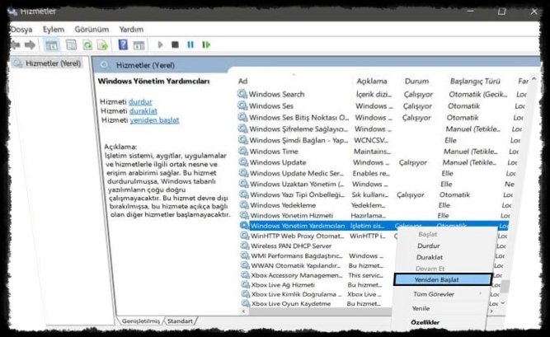This screenshot has width=550, height=337.
Task: Sort by the Başlangıç Türü column header
Action: tap(475, 81)
